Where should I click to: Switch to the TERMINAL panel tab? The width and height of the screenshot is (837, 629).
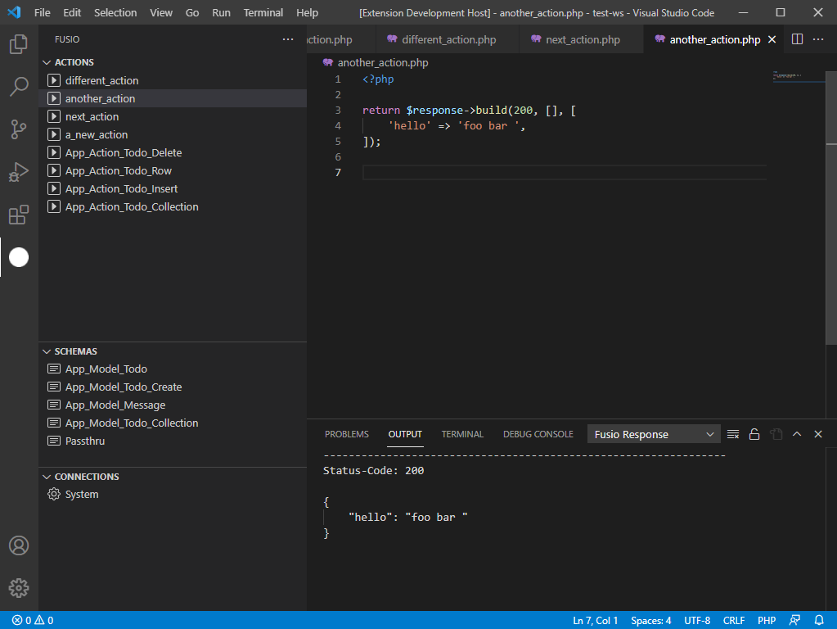(x=462, y=434)
